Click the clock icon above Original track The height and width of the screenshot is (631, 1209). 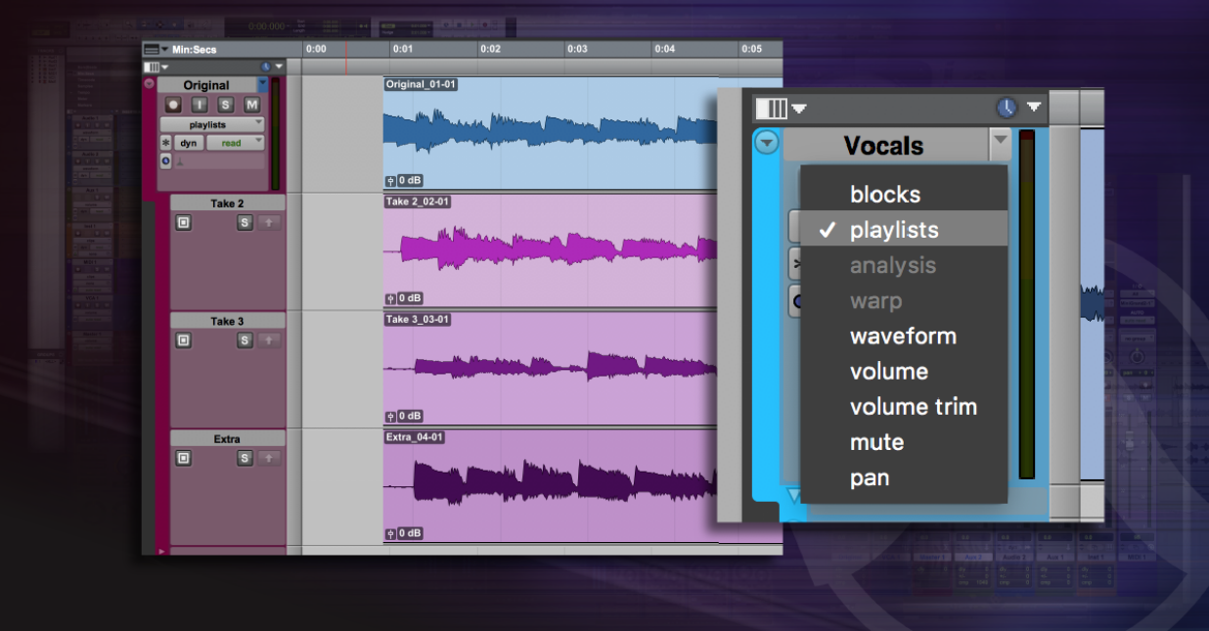(265, 68)
